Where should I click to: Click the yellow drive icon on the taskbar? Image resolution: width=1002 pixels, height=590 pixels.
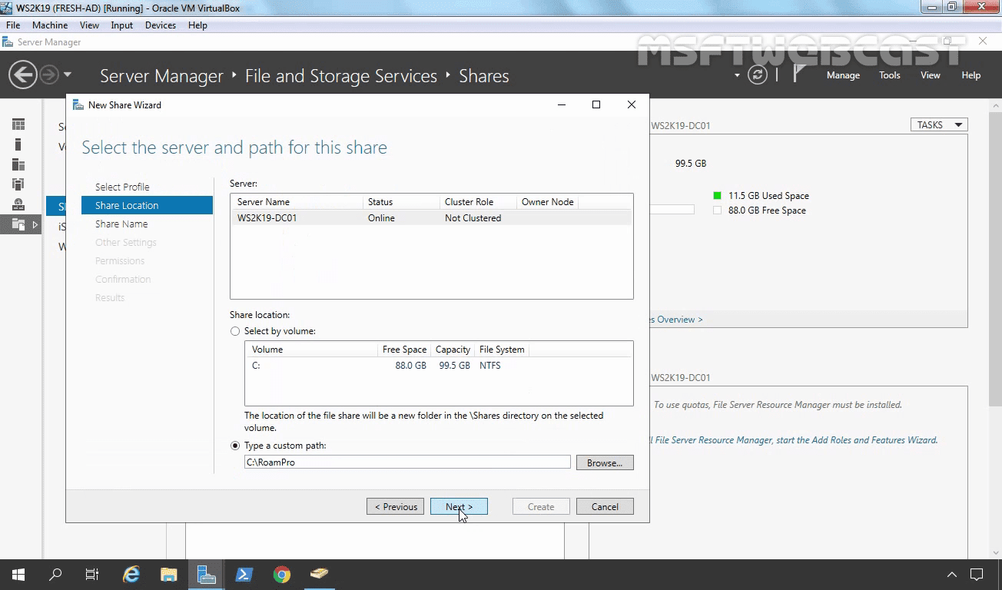(x=320, y=574)
